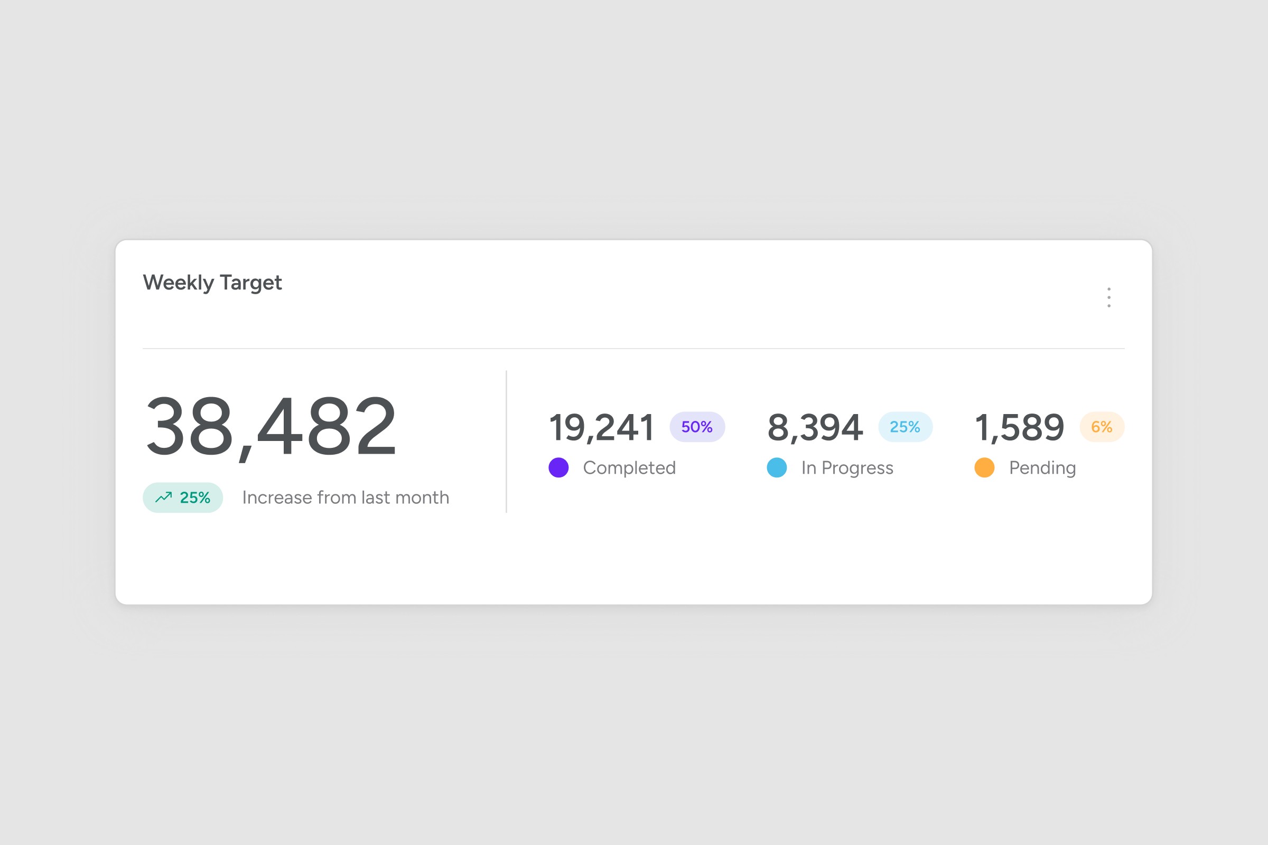The image size is (1268, 845).
Task: Click the 38,482 total number
Action: coord(271,427)
